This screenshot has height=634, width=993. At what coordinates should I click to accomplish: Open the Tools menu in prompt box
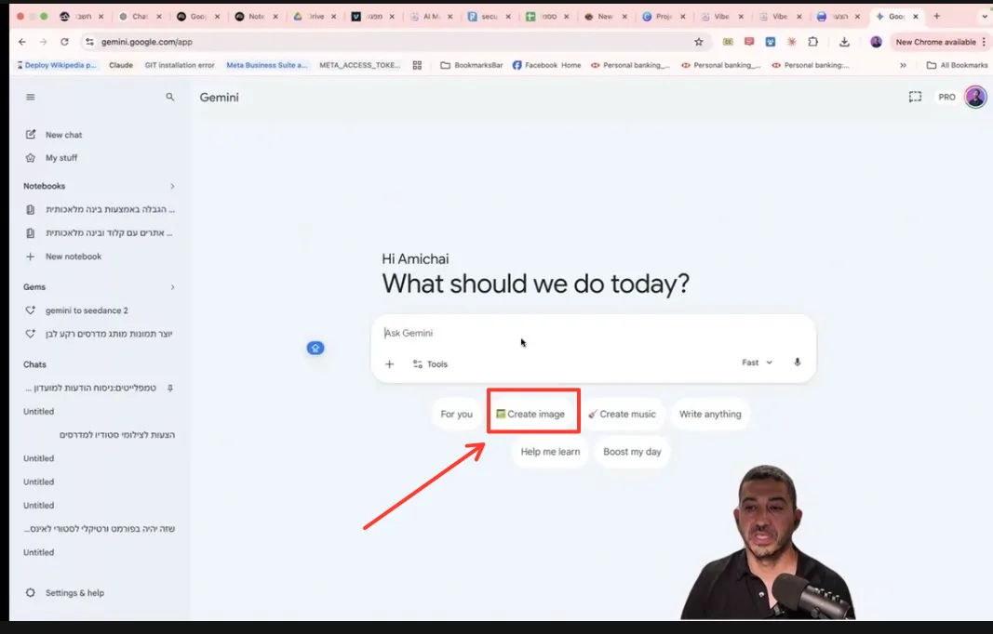430,363
